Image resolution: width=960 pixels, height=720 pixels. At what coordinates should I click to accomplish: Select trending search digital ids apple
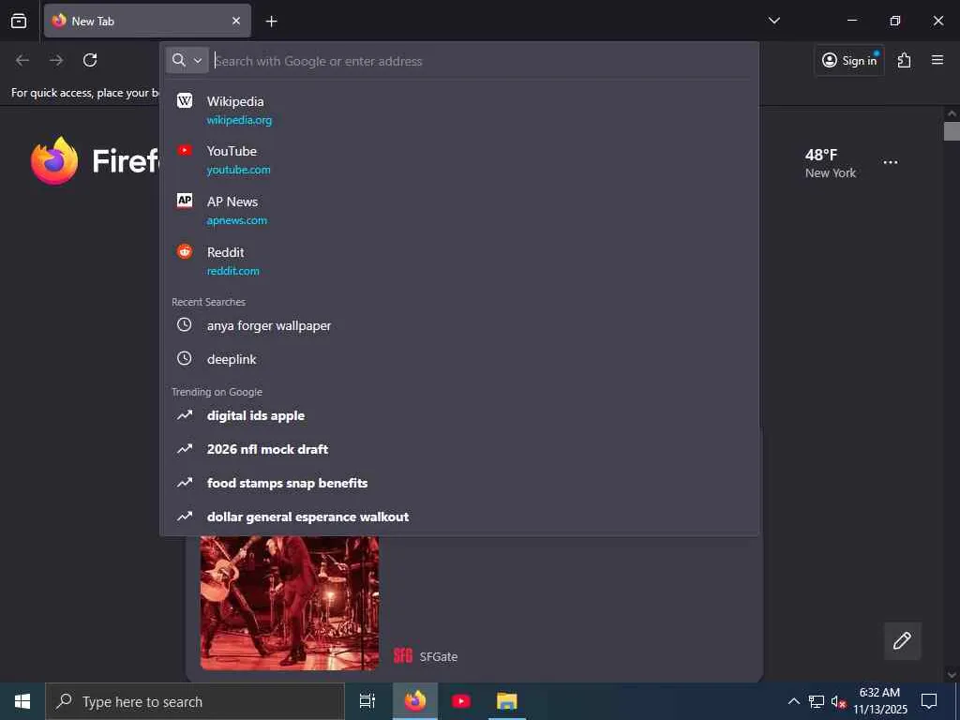[459, 415]
